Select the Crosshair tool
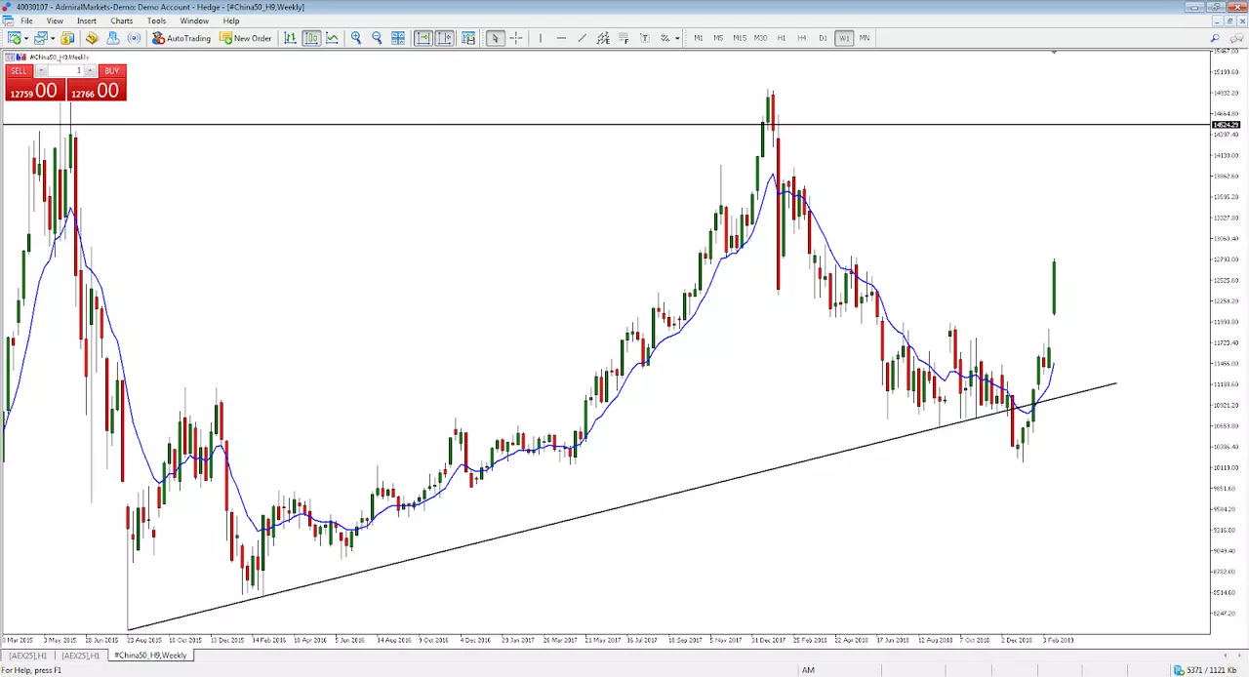This screenshot has height=677, width=1249. [x=516, y=38]
